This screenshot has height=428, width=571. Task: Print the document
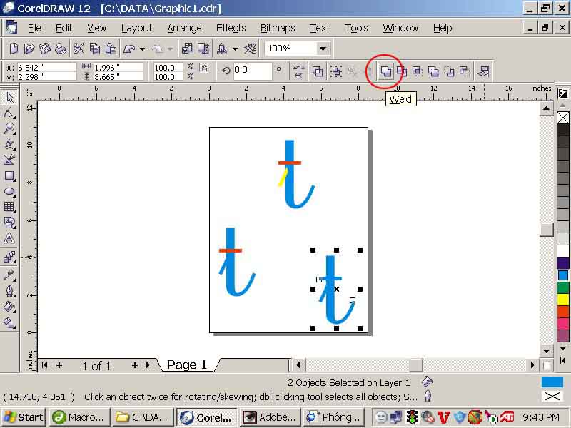pos(61,49)
